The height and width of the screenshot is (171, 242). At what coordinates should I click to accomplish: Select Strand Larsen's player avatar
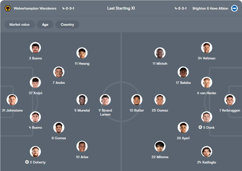click(x=105, y=100)
